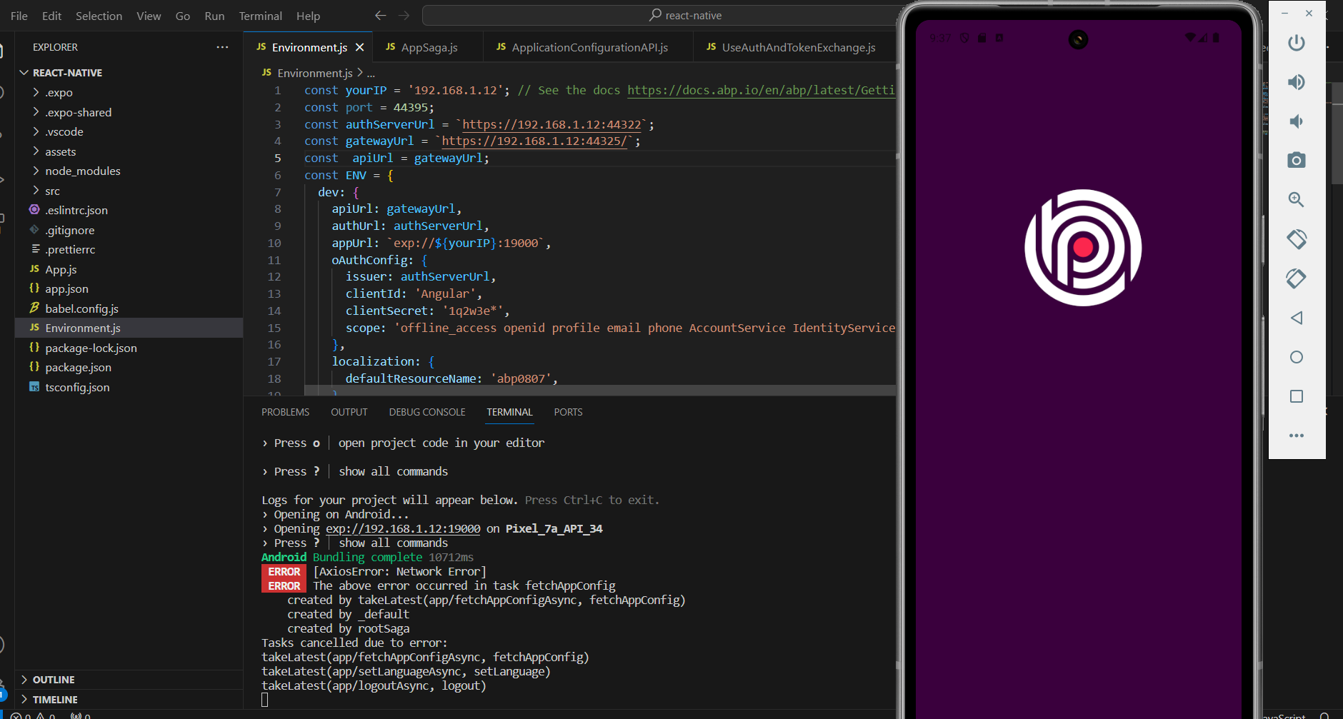Take a screenshot with the camera icon
This screenshot has width=1343, height=719.
(1296, 160)
